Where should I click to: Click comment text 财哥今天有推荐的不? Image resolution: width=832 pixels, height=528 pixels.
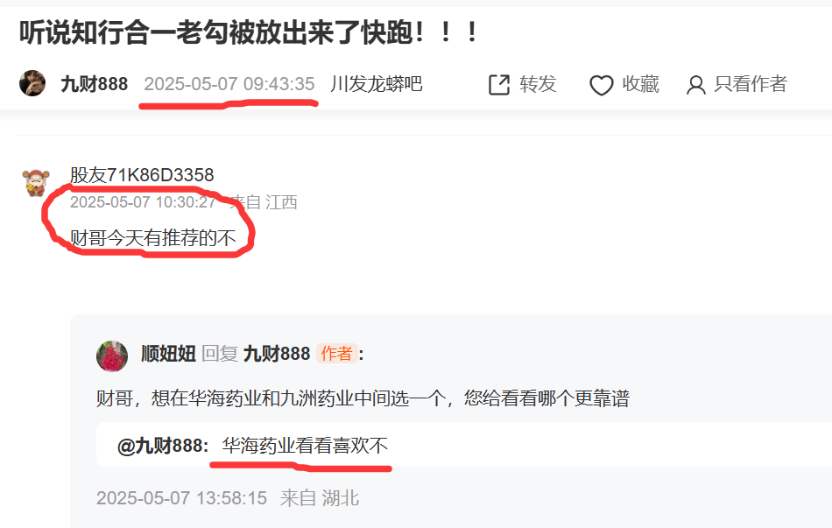(152, 238)
